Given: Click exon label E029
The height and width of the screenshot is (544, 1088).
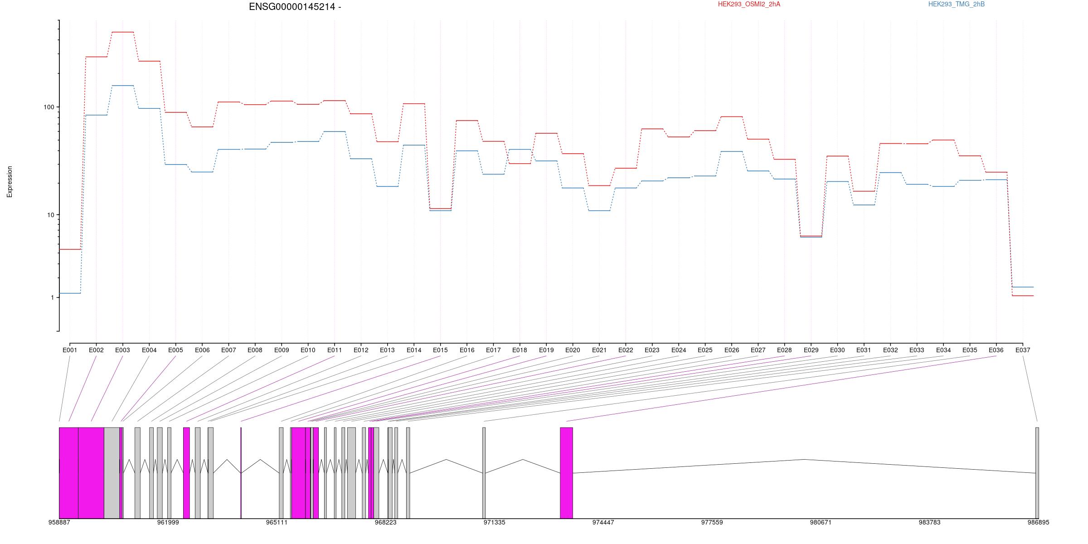Looking at the screenshot, I should [x=811, y=350].
